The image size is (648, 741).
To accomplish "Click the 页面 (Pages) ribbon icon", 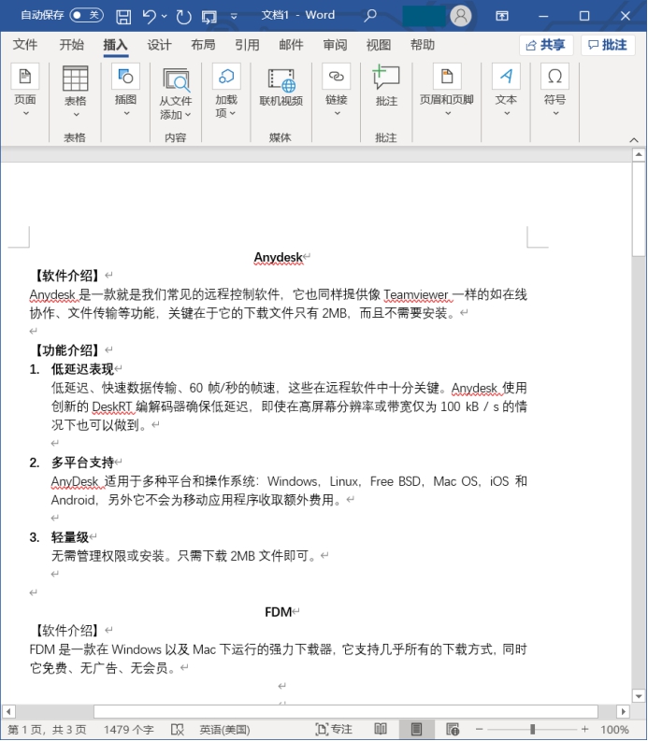I will [x=25, y=76].
